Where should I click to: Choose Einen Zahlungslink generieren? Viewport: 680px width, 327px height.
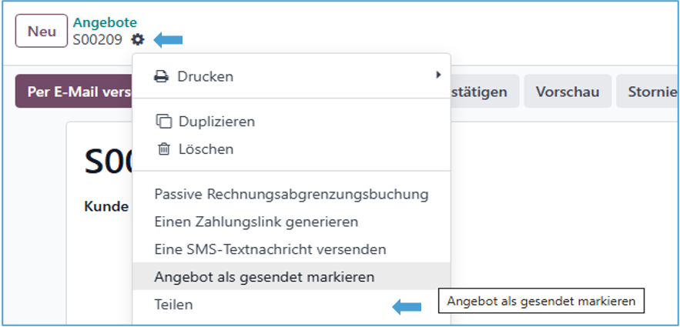pos(256,222)
